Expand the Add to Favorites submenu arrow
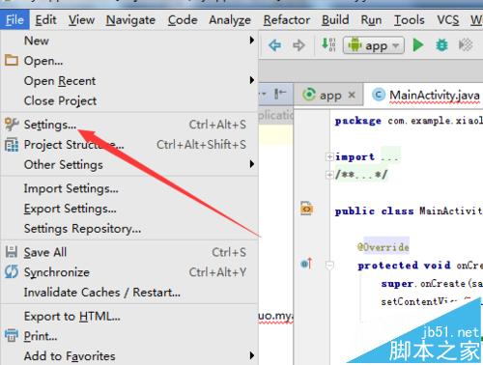Image resolution: width=483 pixels, height=365 pixels. [252, 355]
